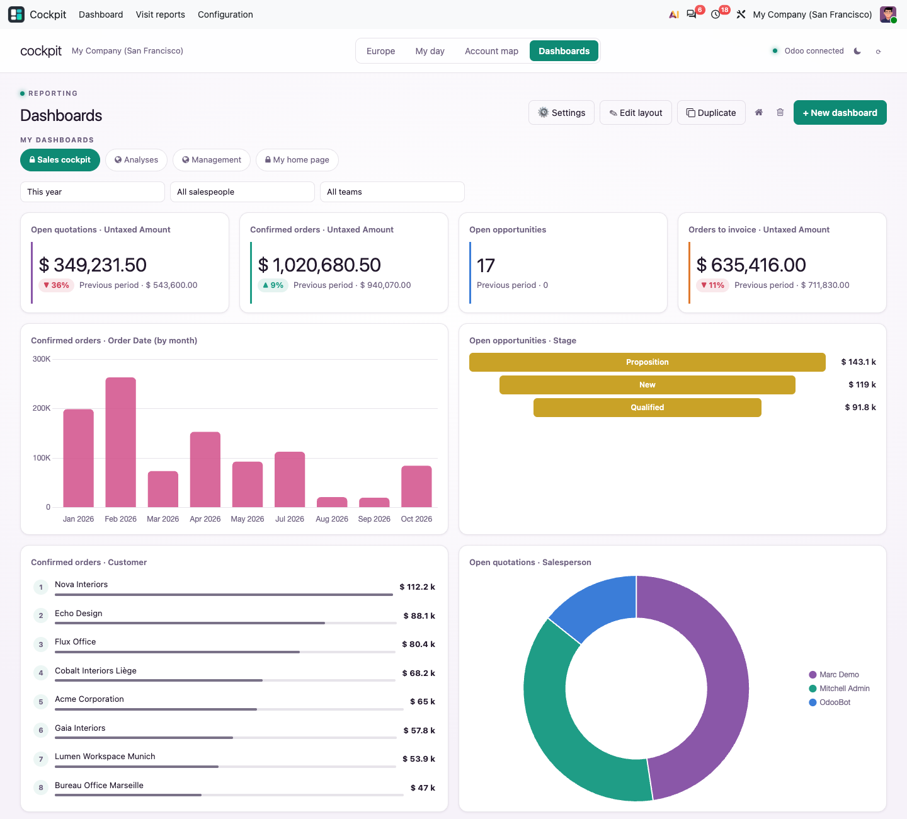Click the Cobalt Interiors Liège customer row
Image resolution: width=907 pixels, height=819 pixels.
pos(234,673)
